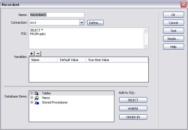Viewport: 188px width, 130px height.
Task: Select the Views magnifier icon
Action: pyautogui.click(x=37, y=98)
